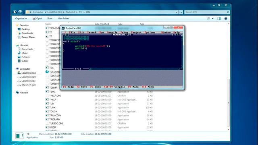Open address bar history dropdown in Explorer
The image size is (258, 145).
pyautogui.click(x=176, y=12)
